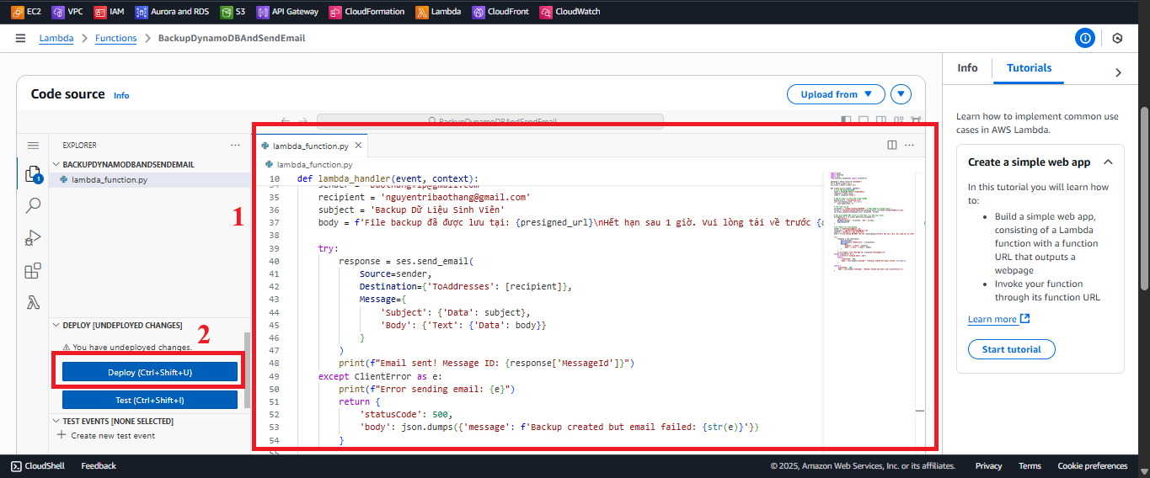Open editor tab more actions ellipsis

click(x=909, y=145)
